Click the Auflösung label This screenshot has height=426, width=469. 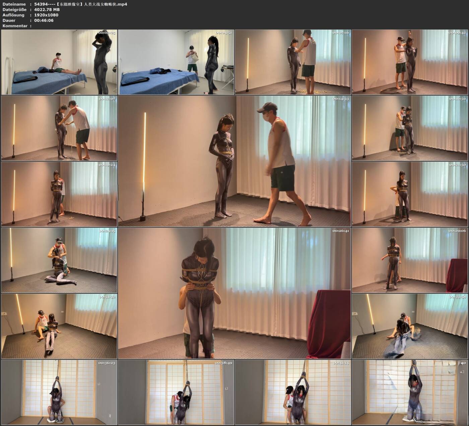click(13, 15)
